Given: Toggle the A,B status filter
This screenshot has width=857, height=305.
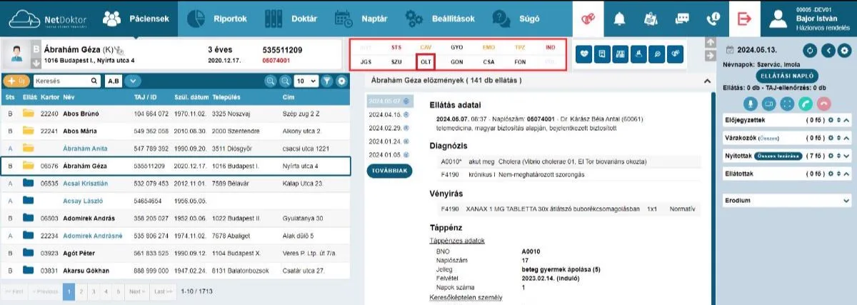Looking at the screenshot, I should pyautogui.click(x=114, y=81).
